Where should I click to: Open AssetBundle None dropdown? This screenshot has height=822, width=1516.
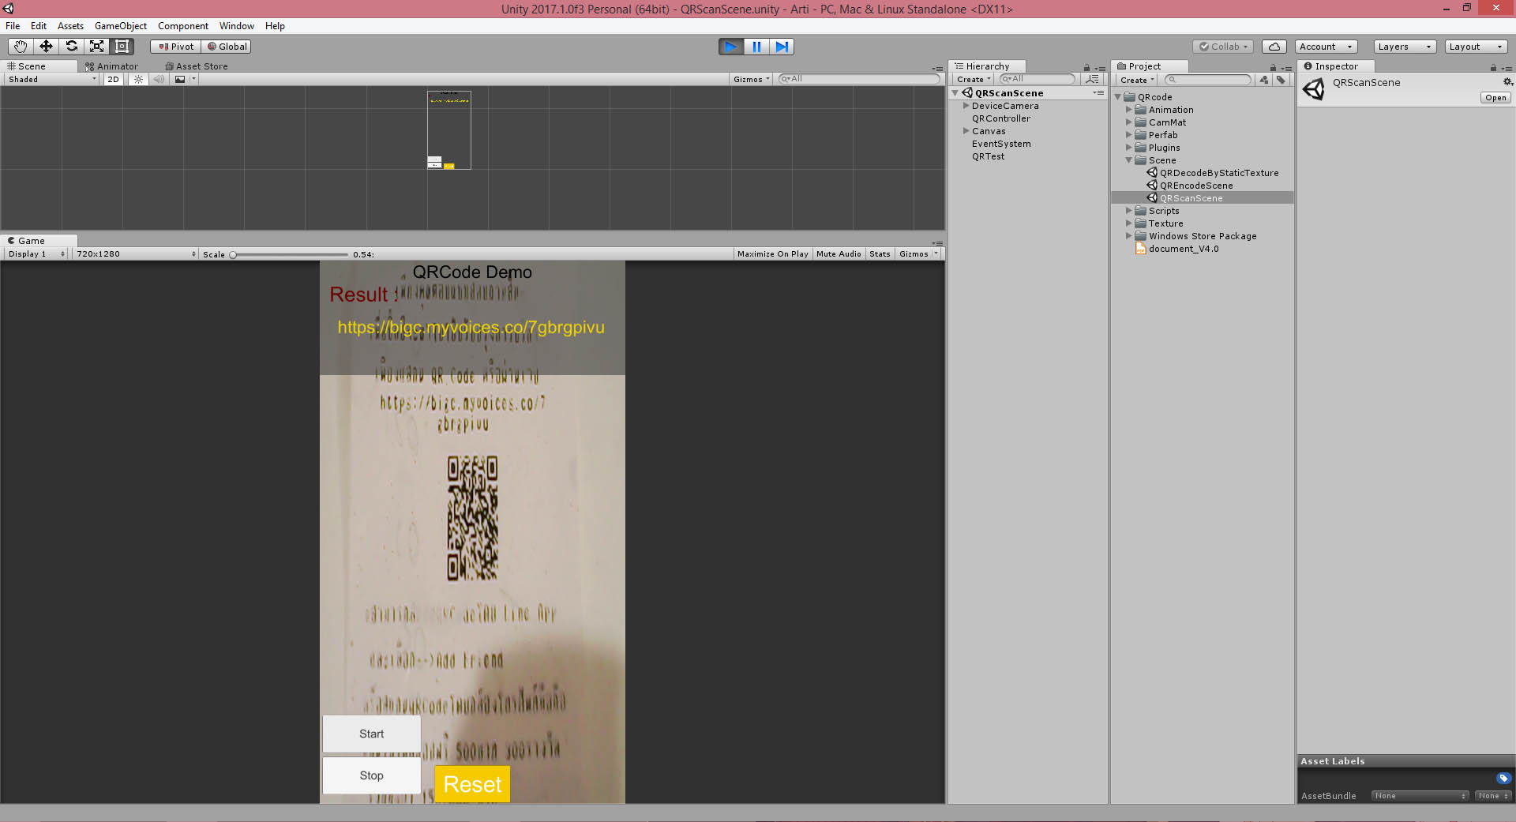coord(1420,796)
